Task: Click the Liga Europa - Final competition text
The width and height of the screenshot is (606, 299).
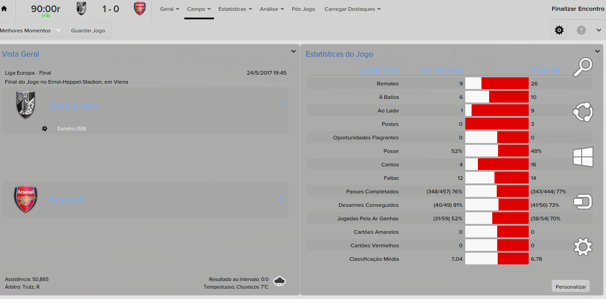Action: click(x=28, y=73)
